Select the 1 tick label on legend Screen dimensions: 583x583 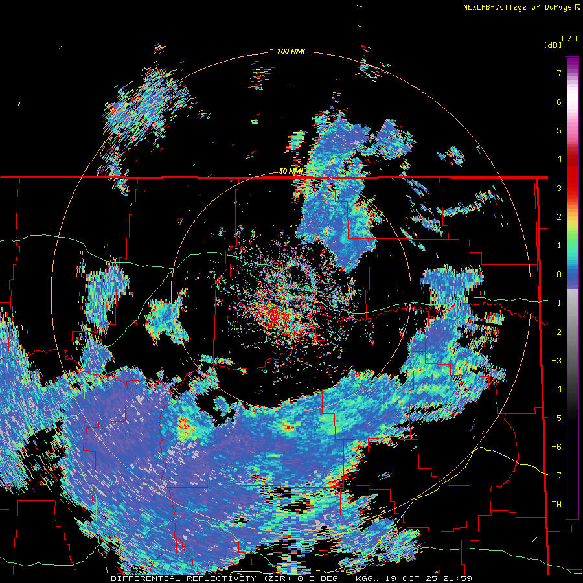tap(559, 246)
